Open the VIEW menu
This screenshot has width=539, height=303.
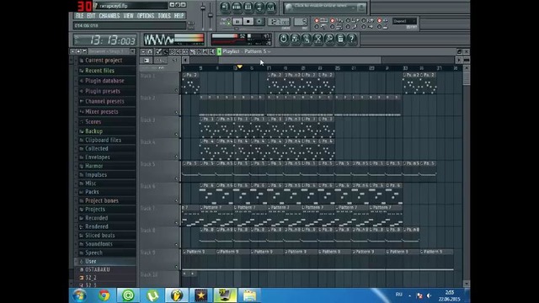(128, 16)
